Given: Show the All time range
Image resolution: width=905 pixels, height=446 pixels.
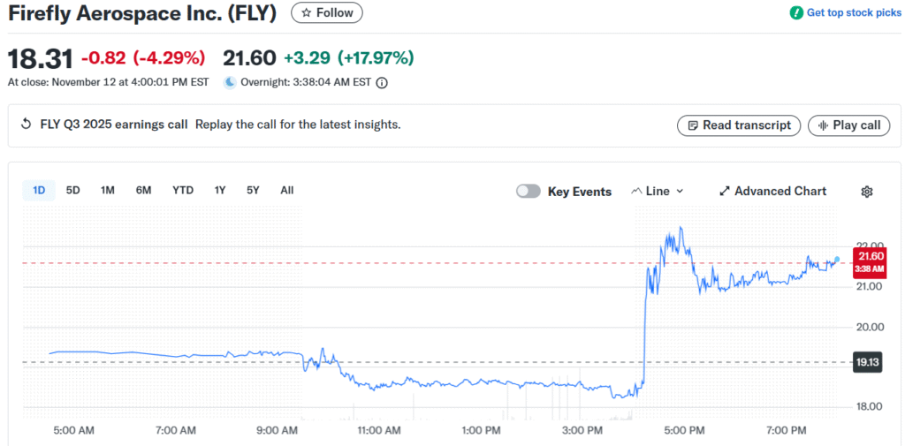Looking at the screenshot, I should click(x=287, y=190).
